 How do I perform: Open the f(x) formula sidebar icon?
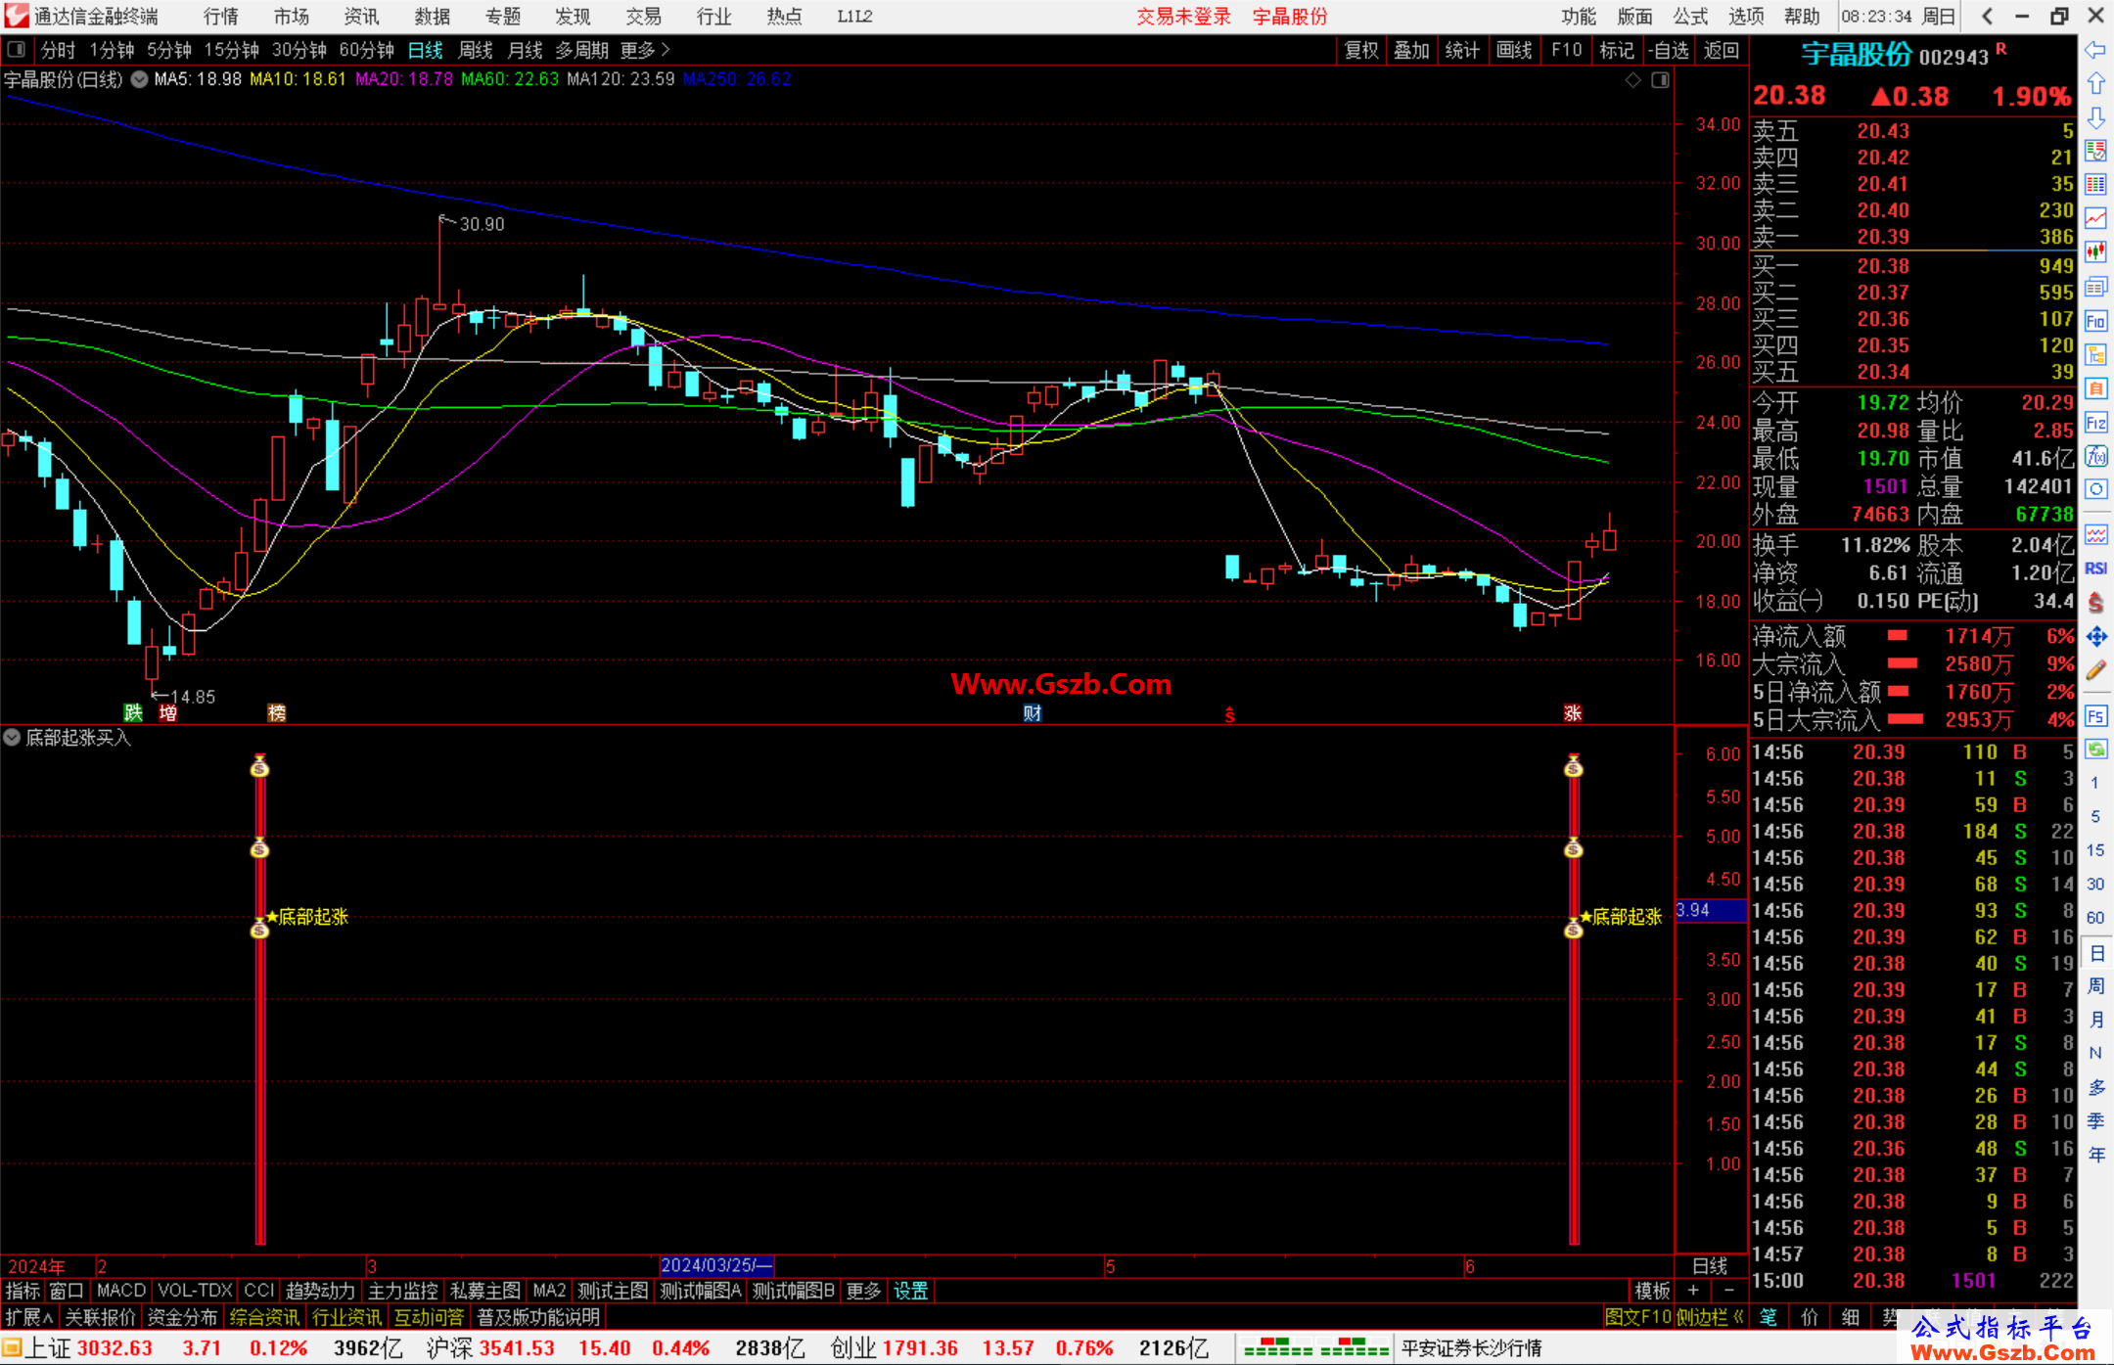[2095, 456]
